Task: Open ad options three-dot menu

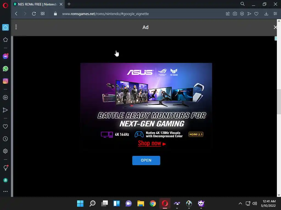Action: click(16, 27)
